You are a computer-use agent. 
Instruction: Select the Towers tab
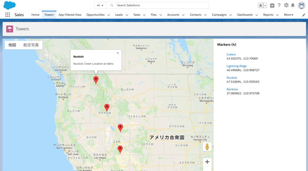coord(49,15)
